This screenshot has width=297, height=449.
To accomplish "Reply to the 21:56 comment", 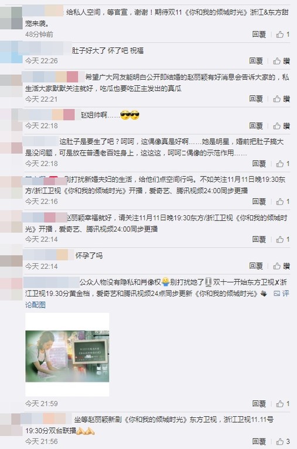I will coord(259,441).
